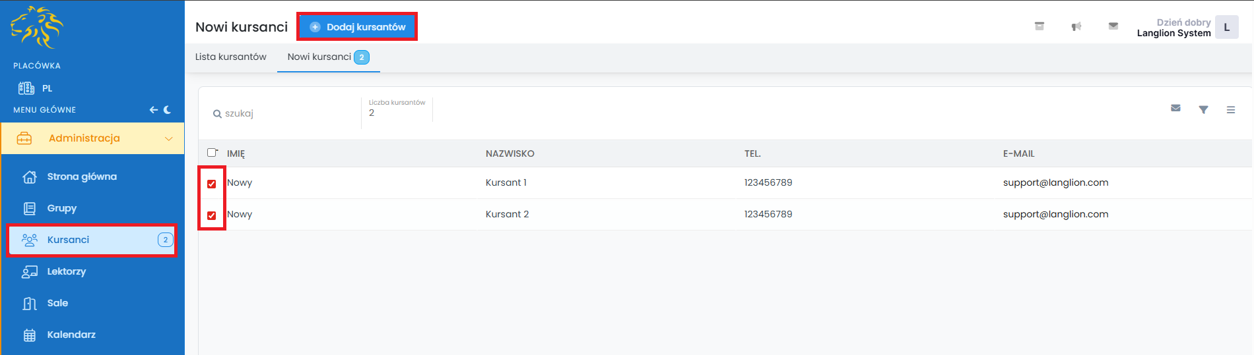
Task: Open the archive box icon in header
Action: pos(1039,26)
